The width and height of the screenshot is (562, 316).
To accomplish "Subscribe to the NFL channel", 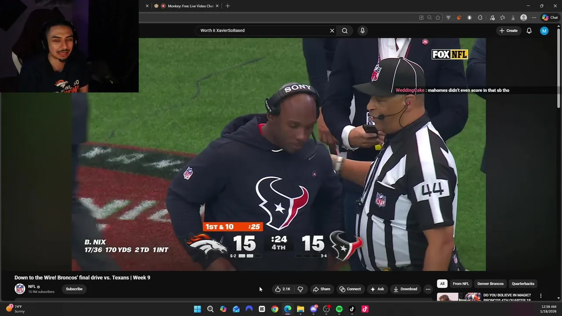I will (x=74, y=289).
